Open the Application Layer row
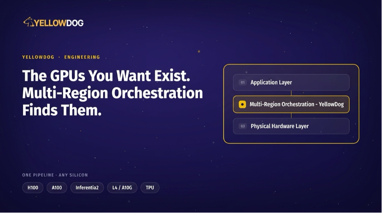382x213 pixels. tap(291, 82)
